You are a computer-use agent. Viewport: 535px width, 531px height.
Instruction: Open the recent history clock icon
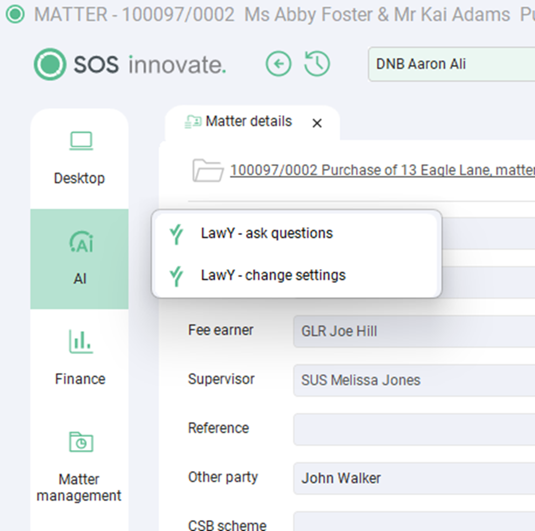click(x=317, y=64)
